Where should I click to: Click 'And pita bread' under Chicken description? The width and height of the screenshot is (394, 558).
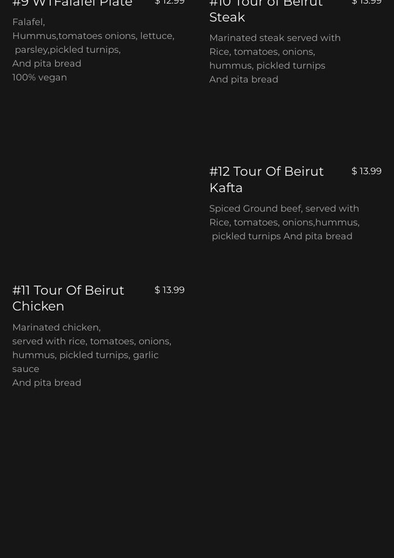coord(47,383)
